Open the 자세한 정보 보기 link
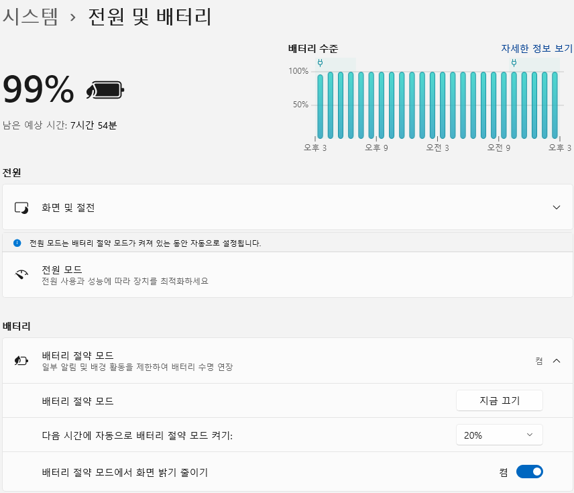 pos(536,48)
